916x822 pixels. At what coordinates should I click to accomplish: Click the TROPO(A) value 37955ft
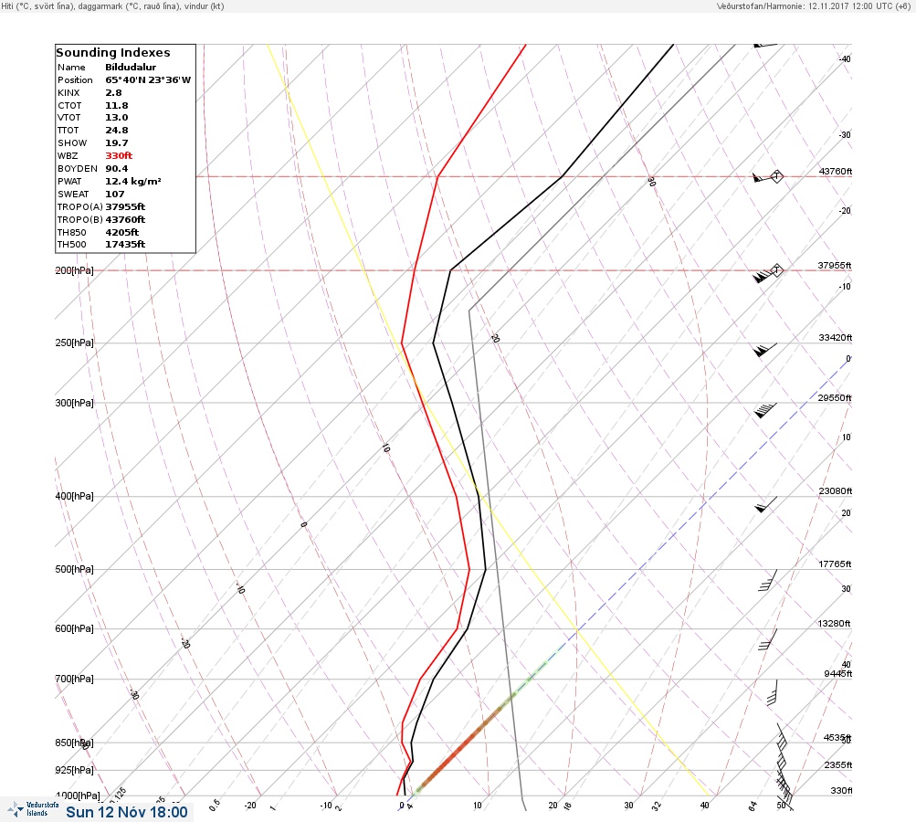[x=125, y=206]
